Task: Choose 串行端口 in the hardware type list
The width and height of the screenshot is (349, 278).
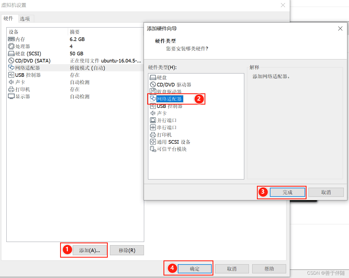Action: [x=167, y=127]
